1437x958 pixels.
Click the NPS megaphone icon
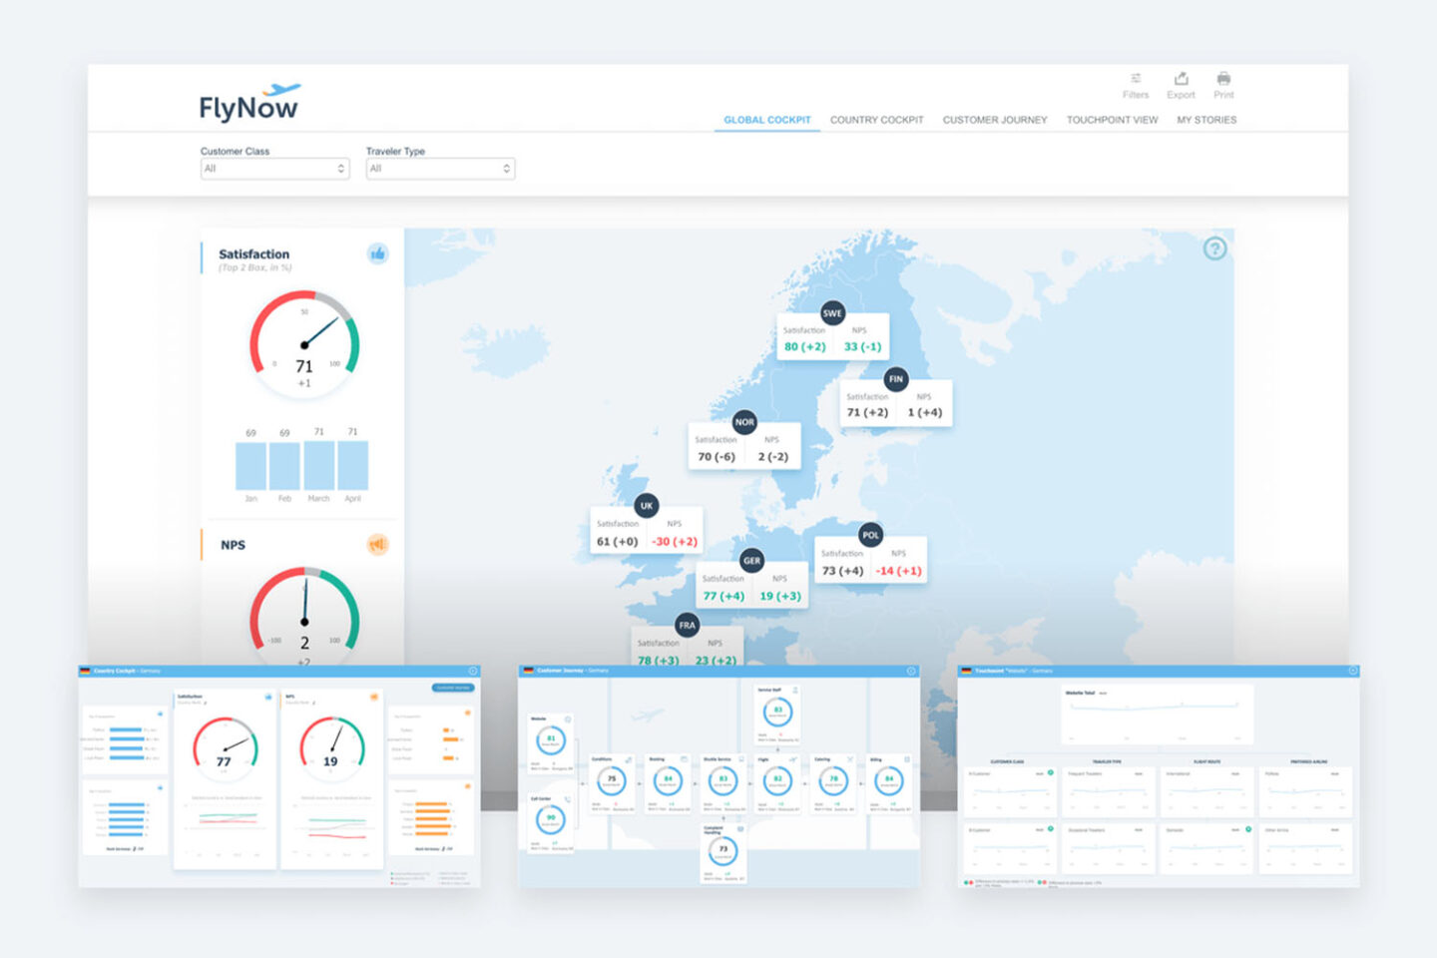377,544
